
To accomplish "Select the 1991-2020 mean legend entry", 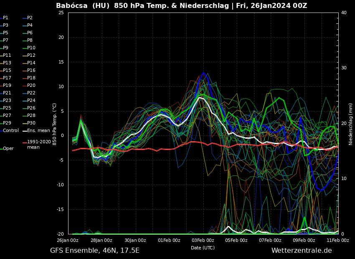I will (39, 145).
